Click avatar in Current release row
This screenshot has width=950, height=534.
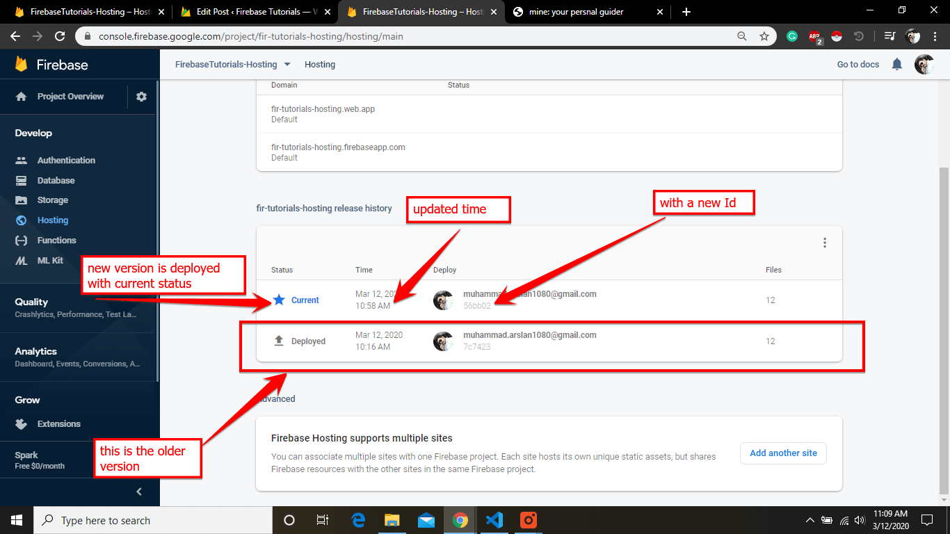tap(443, 300)
